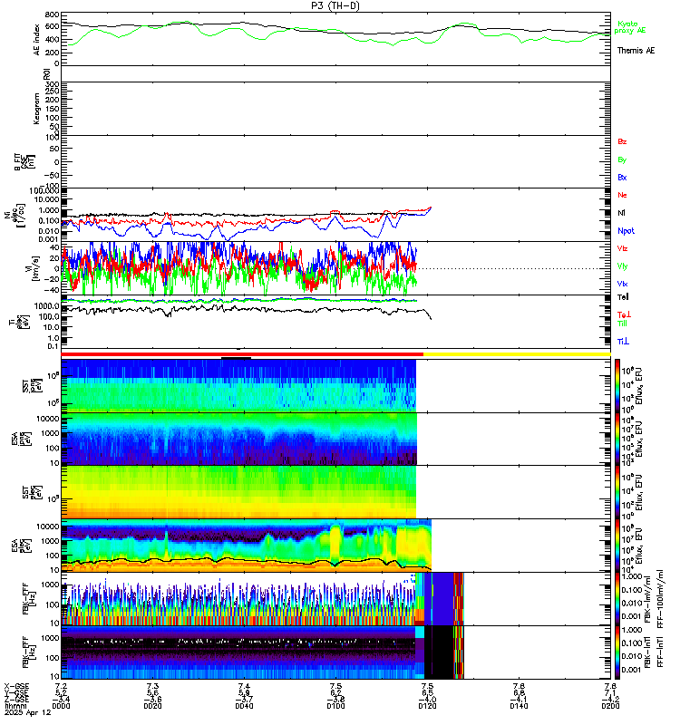Click the "2025 Apr 12" date label
The image size is (680, 725).
point(28,712)
